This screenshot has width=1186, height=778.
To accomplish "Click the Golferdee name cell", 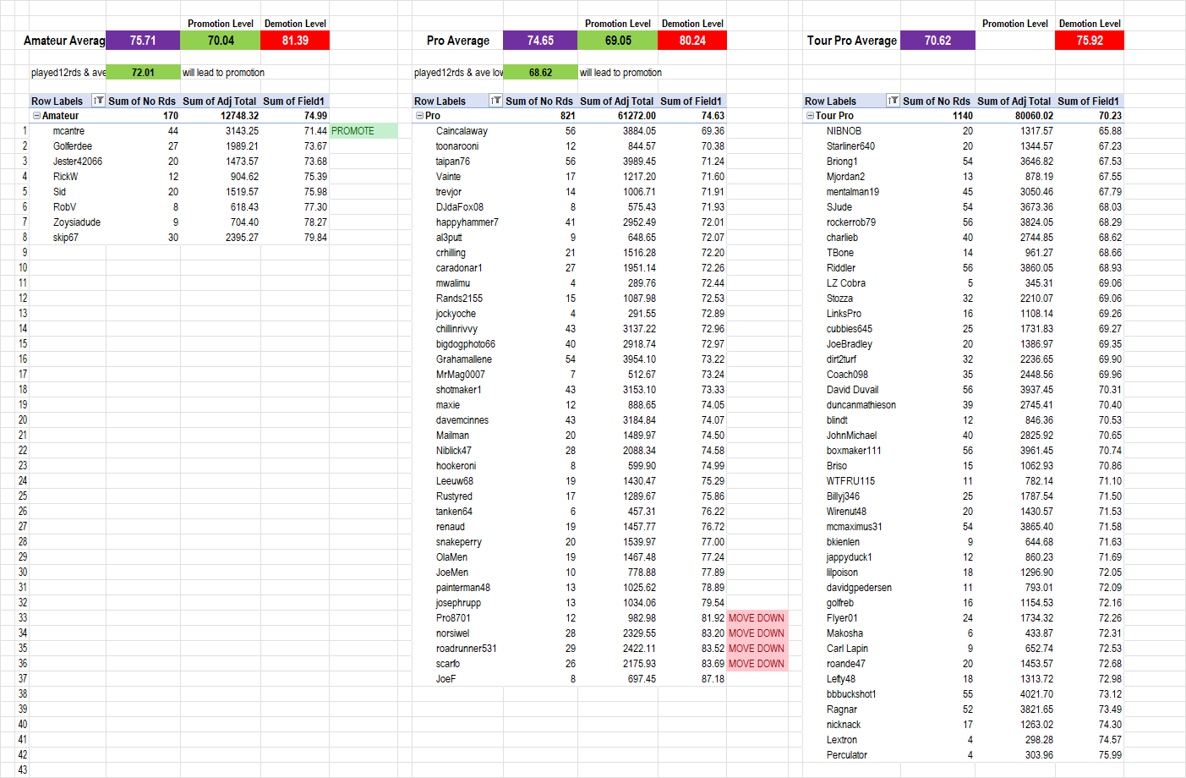I will (x=73, y=146).
